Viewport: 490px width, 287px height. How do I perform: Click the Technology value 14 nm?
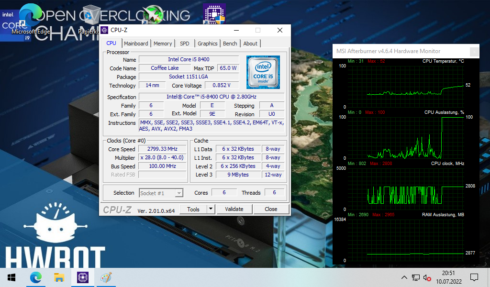click(x=152, y=85)
